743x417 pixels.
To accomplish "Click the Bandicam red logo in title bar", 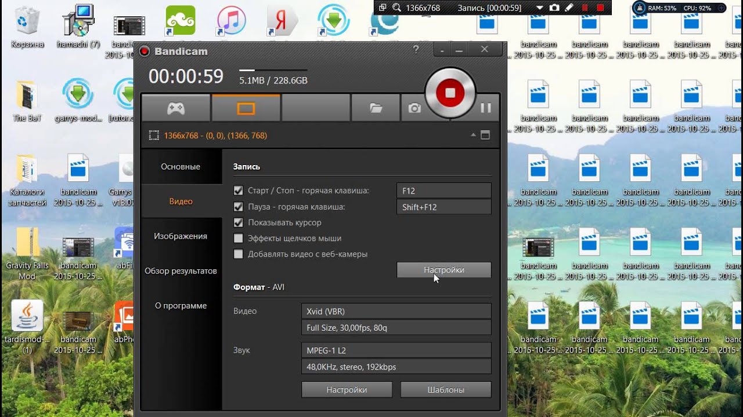I will click(145, 51).
